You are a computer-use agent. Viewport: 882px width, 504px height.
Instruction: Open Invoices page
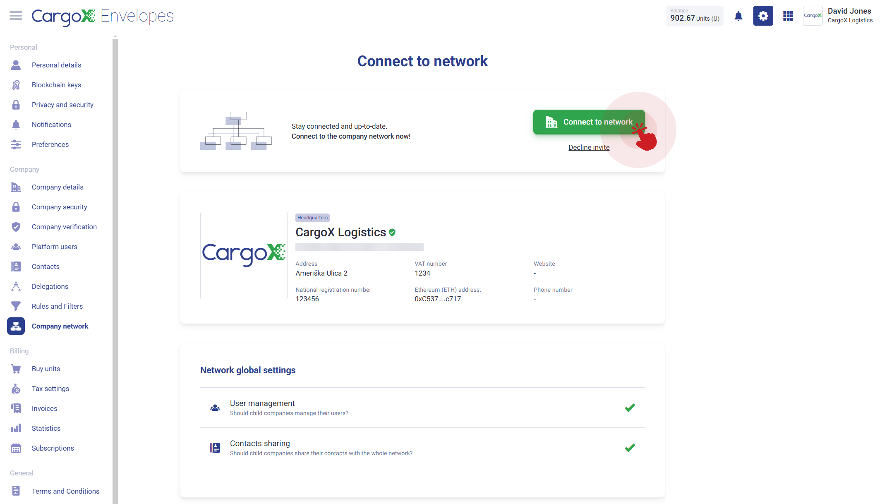point(45,408)
